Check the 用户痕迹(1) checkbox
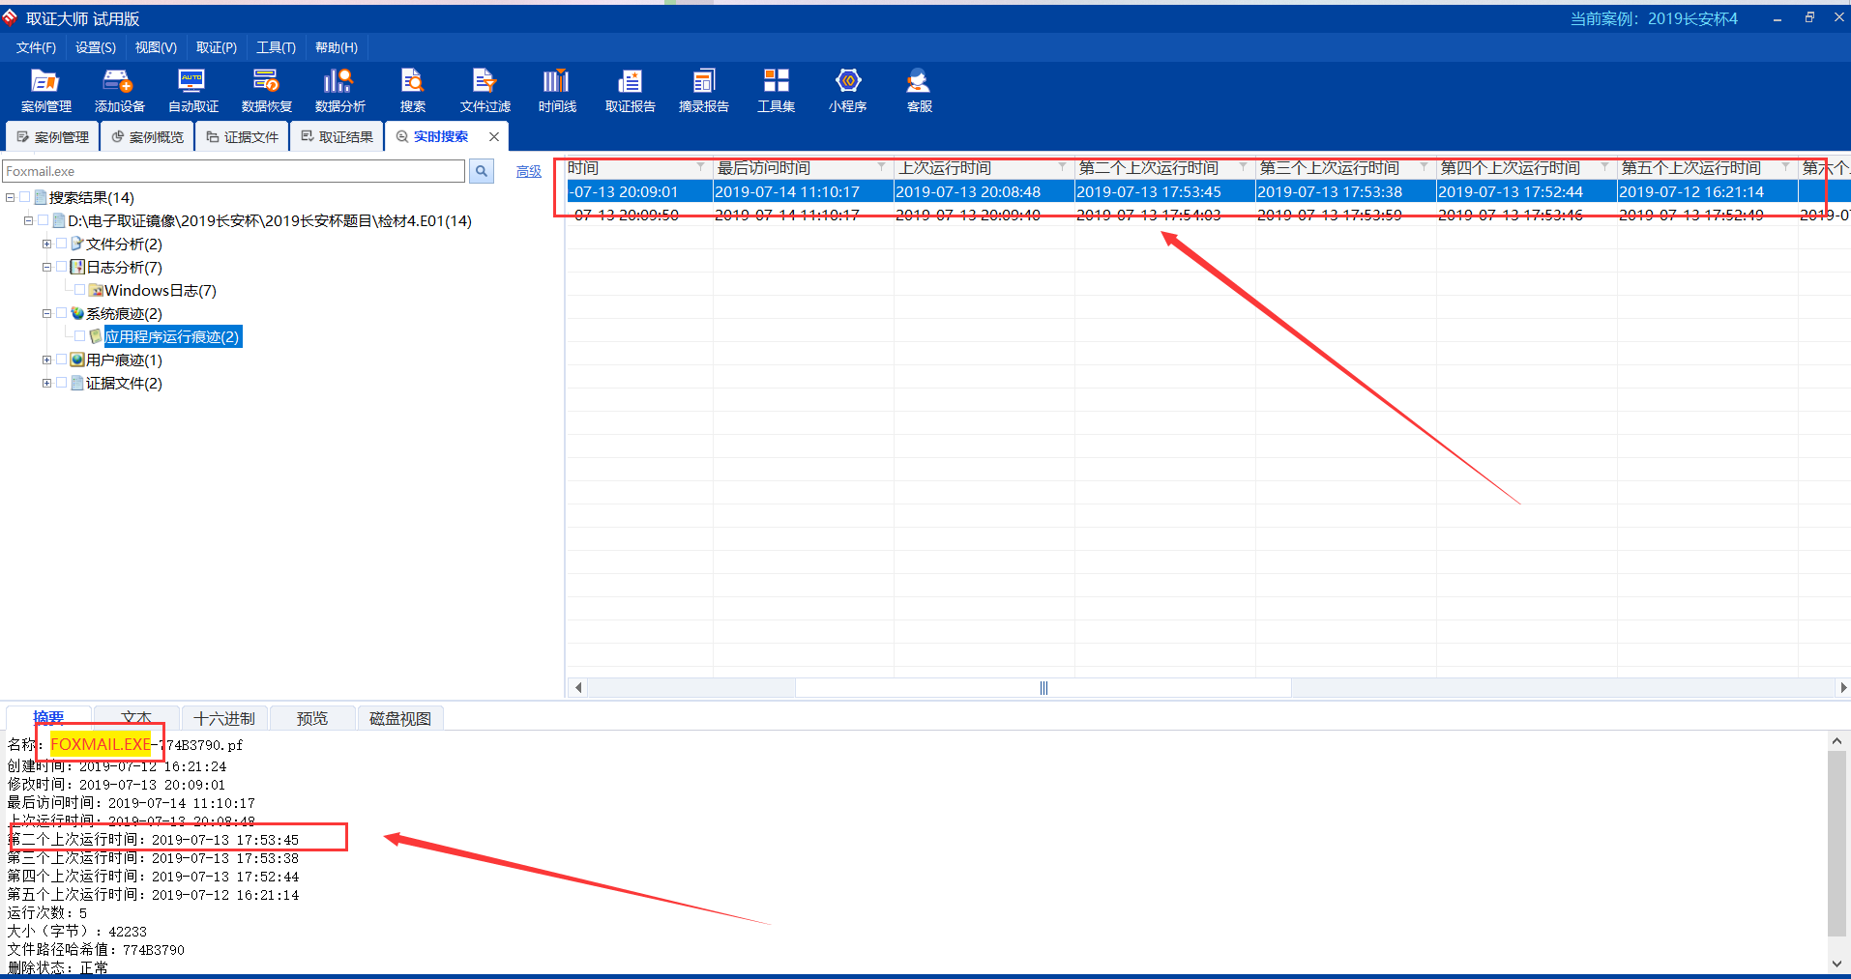Image resolution: width=1851 pixels, height=979 pixels. [x=62, y=360]
